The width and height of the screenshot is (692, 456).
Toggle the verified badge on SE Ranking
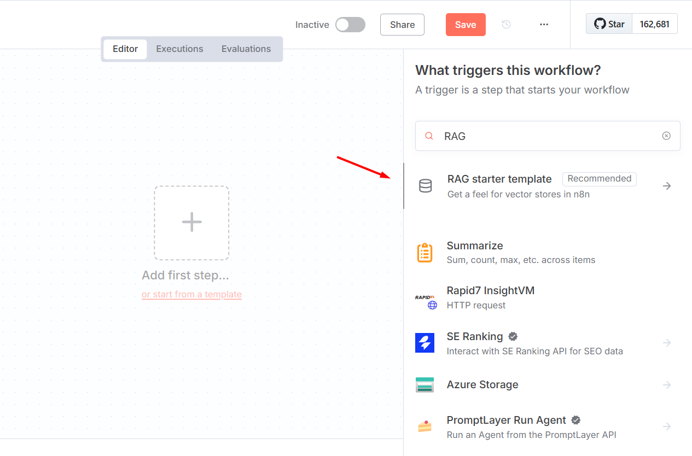click(513, 336)
